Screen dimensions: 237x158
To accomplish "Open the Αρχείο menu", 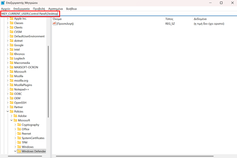I will 6,9.
